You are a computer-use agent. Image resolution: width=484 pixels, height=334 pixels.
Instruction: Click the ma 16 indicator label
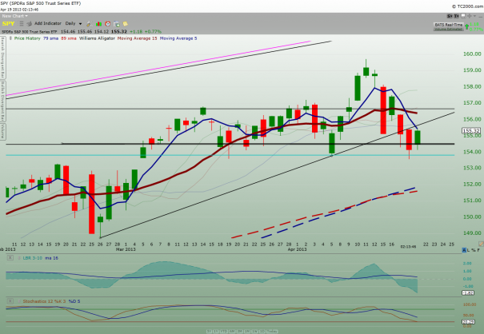51,258
